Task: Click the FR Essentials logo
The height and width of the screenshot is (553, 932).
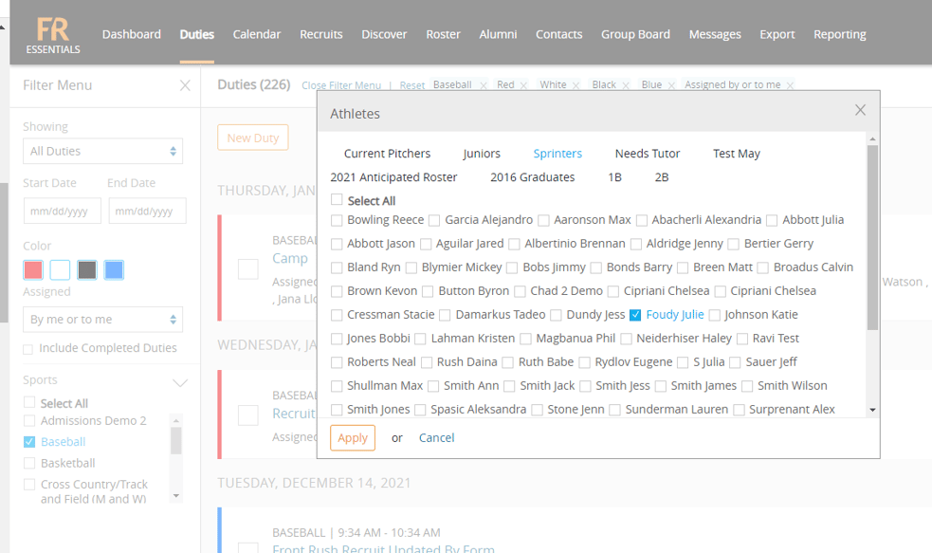Action: pos(52,32)
